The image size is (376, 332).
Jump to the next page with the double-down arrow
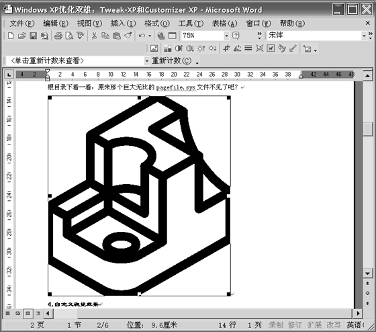point(367,303)
